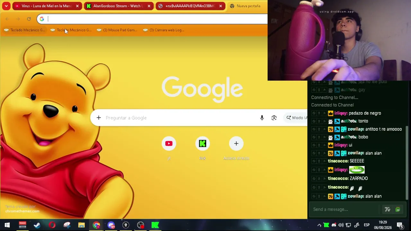Open the 7TV emote menu in chat
411x231 pixels.
[388, 210]
